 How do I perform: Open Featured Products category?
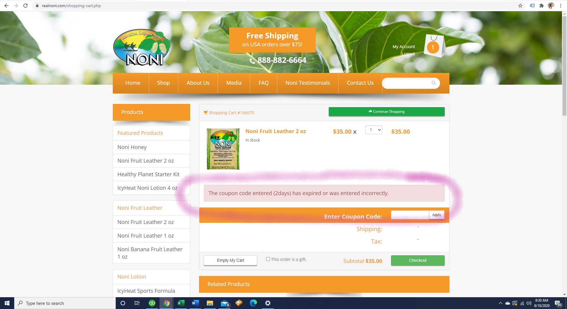coord(140,133)
